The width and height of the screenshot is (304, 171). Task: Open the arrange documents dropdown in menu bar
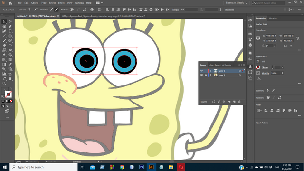pos(100,3)
